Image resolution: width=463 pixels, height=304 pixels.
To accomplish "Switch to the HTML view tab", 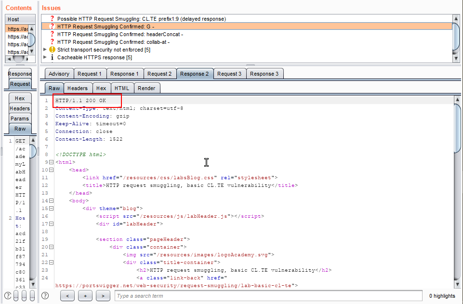I will [x=122, y=88].
